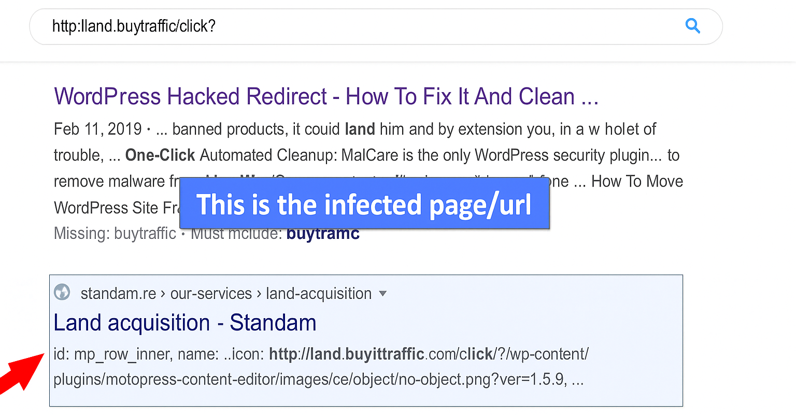Viewport: 796px width, 415px height.
Task: Click the Missing: buytraffic text
Action: coord(115,234)
